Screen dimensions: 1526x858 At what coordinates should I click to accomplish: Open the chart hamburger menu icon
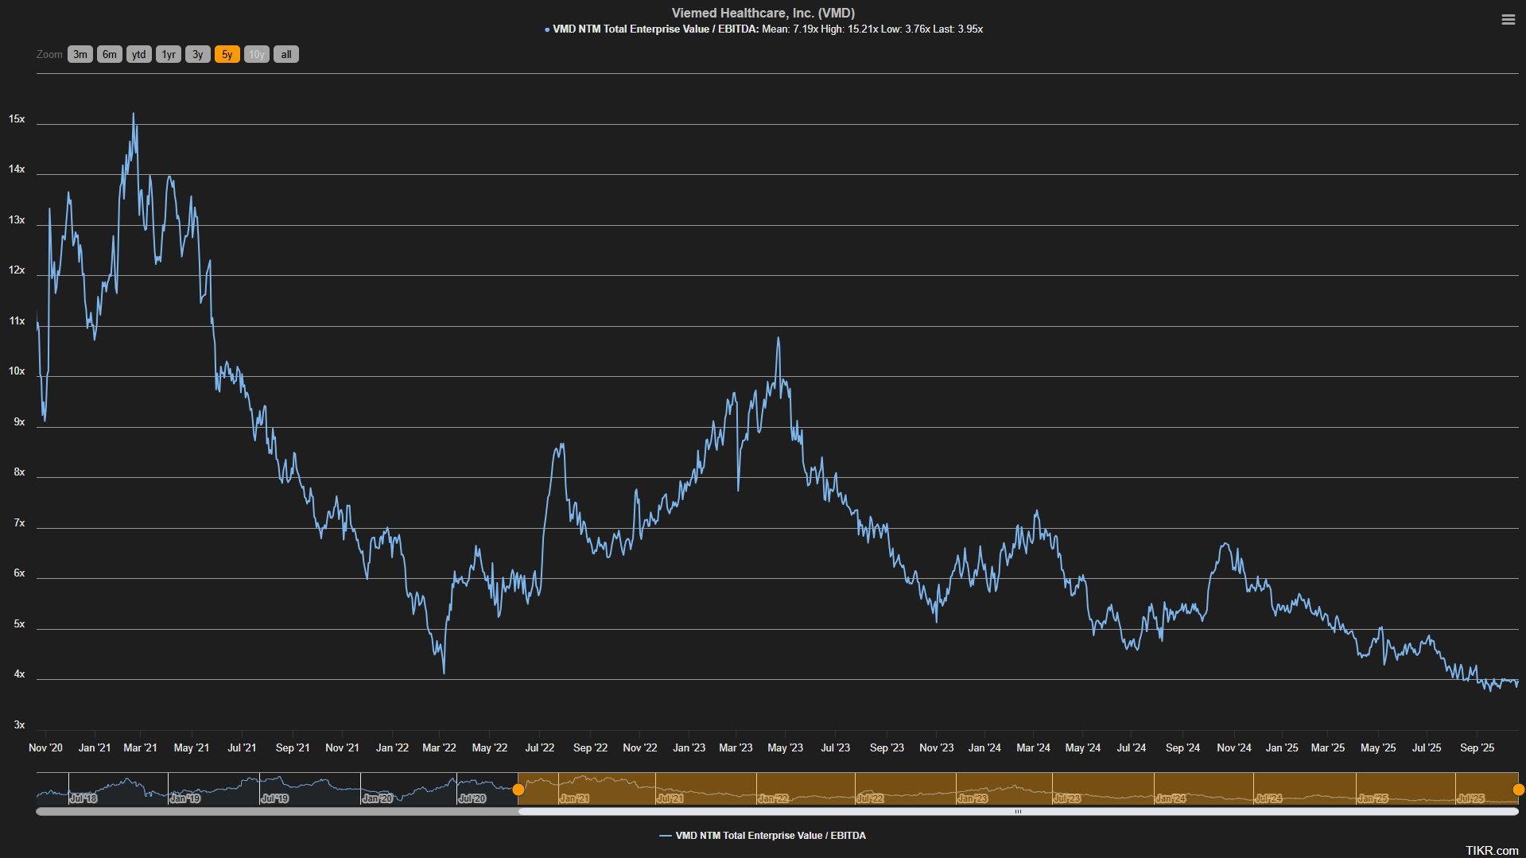pos(1508,20)
